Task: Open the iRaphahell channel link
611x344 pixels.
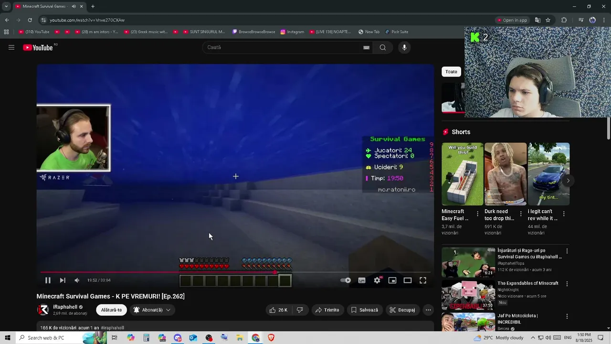Action: (x=65, y=307)
